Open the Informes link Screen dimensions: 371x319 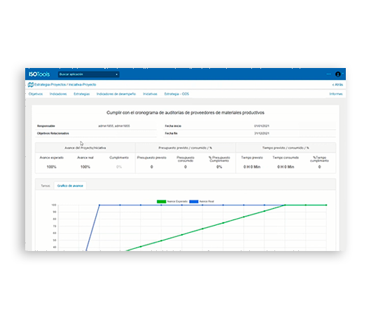click(x=336, y=94)
